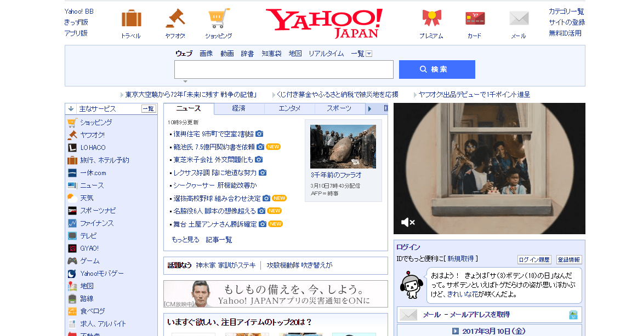Click the 求人、アルバイト sidebar icon
643x336 pixels.
pyautogui.click(x=72, y=324)
